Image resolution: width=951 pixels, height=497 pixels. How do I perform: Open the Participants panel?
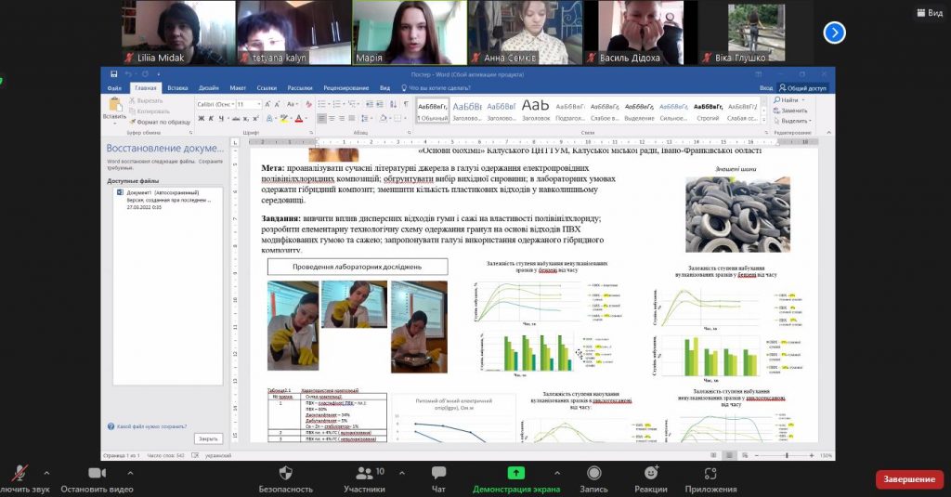pos(364,473)
